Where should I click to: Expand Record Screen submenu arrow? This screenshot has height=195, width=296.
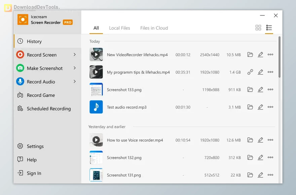(x=75, y=54)
